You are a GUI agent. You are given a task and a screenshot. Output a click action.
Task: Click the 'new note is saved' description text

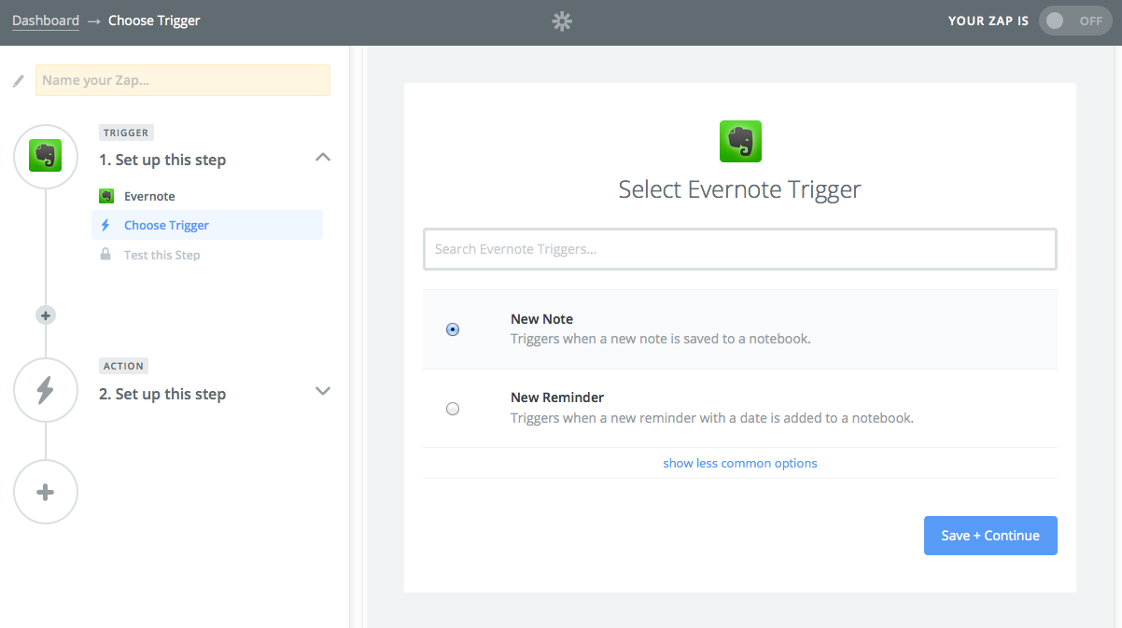tap(661, 339)
